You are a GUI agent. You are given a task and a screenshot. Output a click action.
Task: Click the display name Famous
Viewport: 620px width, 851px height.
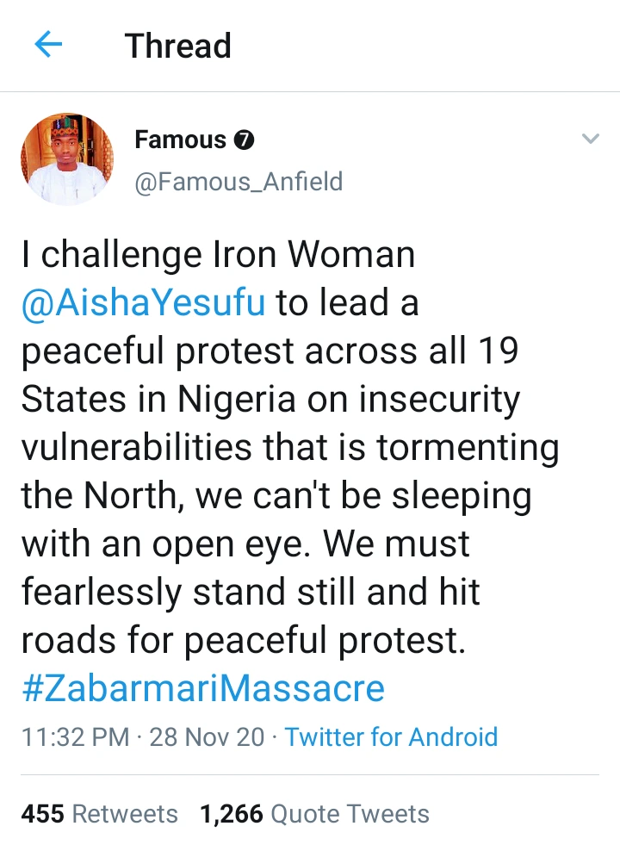pos(180,140)
